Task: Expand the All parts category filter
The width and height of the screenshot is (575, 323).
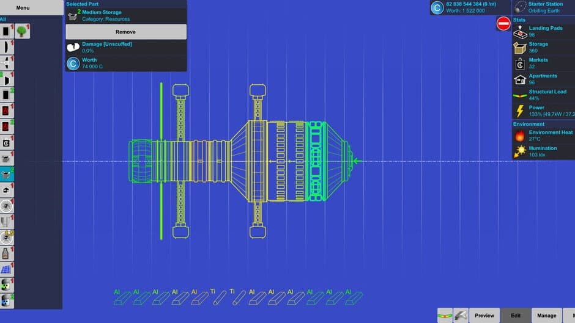Action: point(4,20)
